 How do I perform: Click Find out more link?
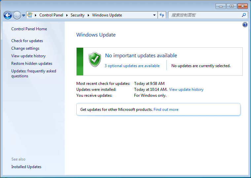[x=166, y=110]
